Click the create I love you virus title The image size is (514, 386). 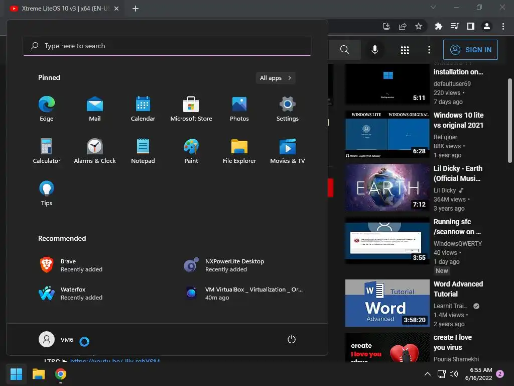(x=453, y=342)
